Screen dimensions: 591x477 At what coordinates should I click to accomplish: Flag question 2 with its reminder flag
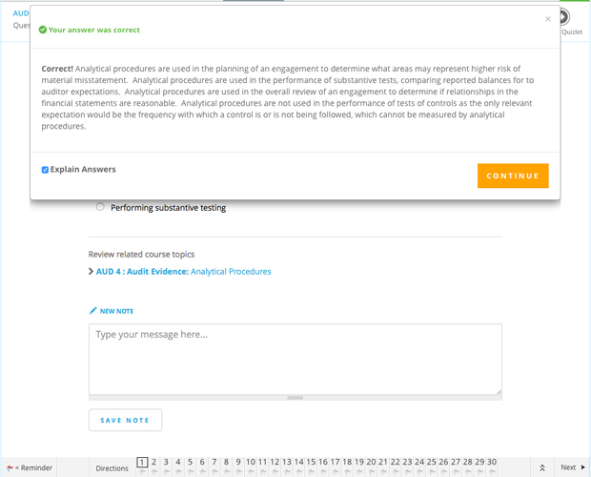click(154, 472)
